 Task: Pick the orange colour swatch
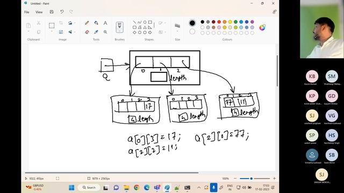225,22
